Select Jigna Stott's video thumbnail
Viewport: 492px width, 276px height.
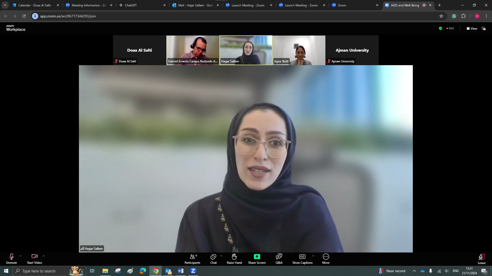pyautogui.click(x=299, y=50)
